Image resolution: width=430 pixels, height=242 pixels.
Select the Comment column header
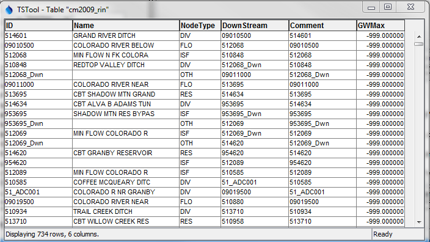click(x=322, y=26)
